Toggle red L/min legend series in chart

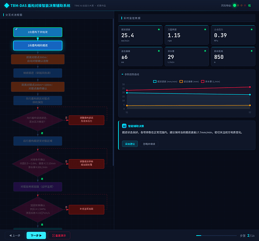pyautogui.click(x=211, y=81)
